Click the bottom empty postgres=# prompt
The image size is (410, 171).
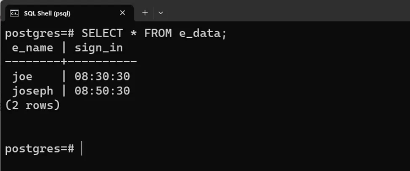[40, 148]
